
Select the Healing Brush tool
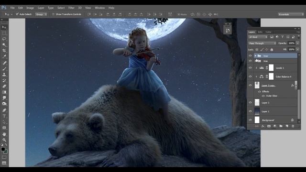(4, 63)
